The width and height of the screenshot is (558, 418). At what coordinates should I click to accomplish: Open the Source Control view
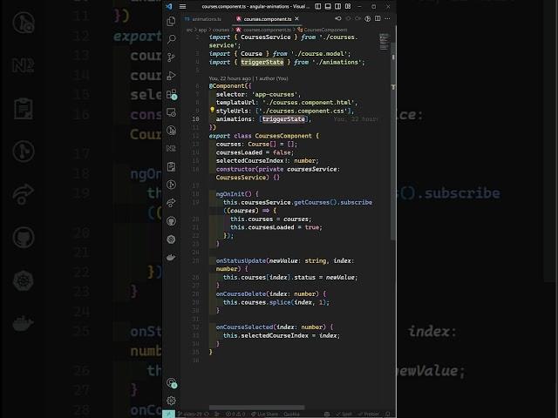coord(171,57)
